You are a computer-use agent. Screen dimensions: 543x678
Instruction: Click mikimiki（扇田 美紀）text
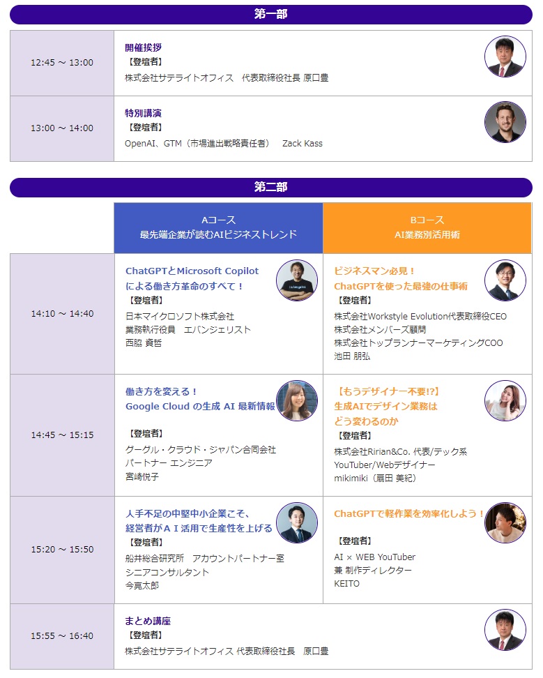coord(375,479)
